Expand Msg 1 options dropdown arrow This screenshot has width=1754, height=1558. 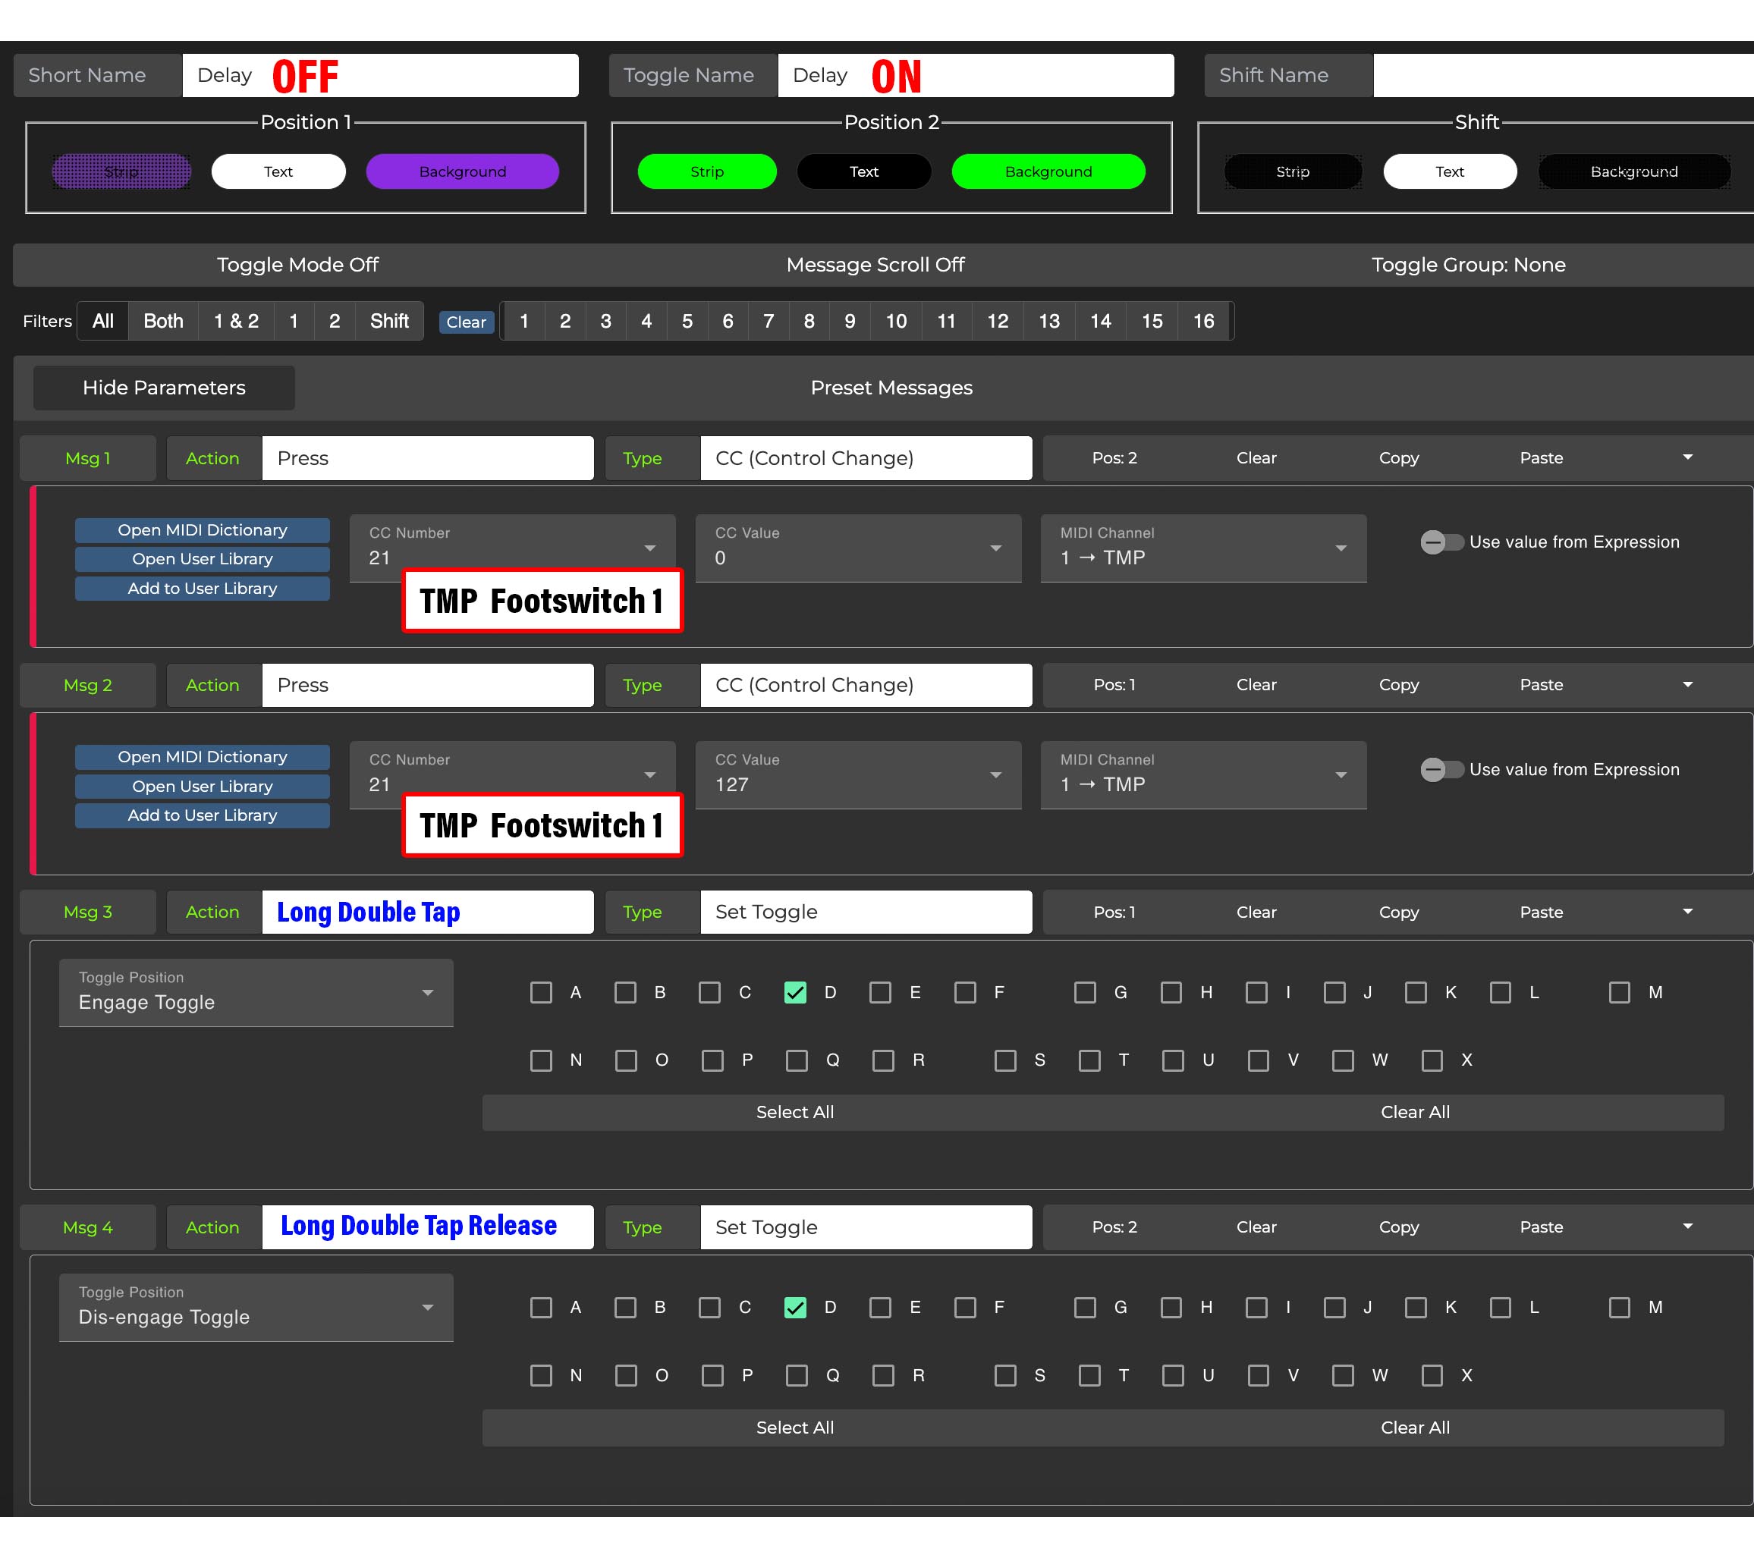click(x=1687, y=457)
